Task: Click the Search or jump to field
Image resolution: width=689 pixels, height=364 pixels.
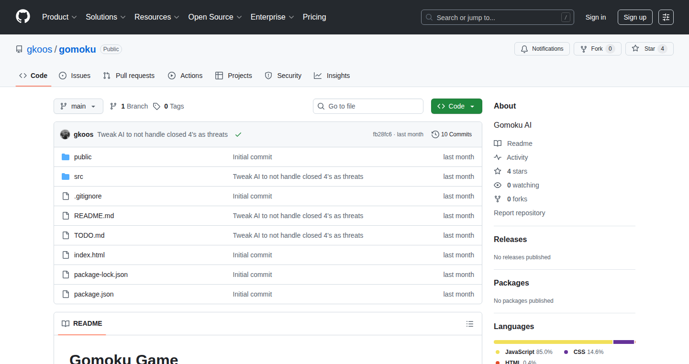Action: point(498,17)
